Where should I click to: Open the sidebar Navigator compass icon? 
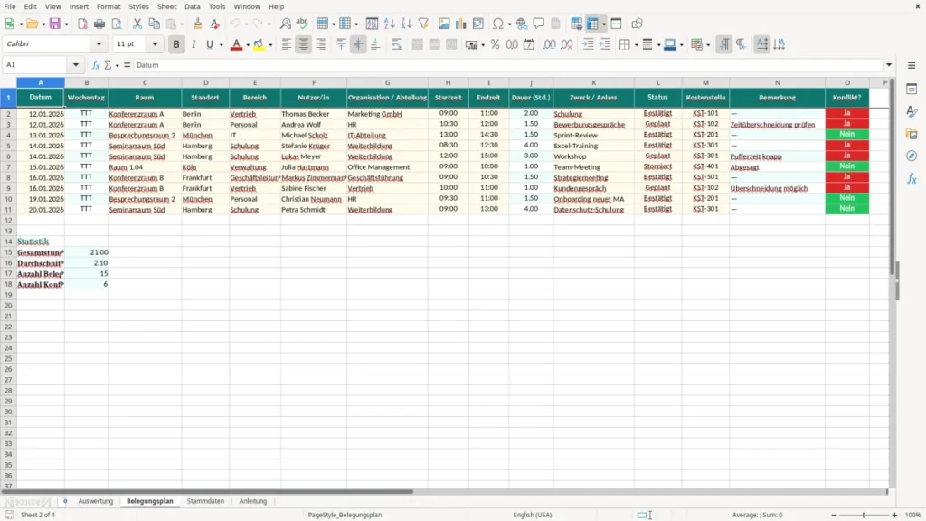[912, 156]
